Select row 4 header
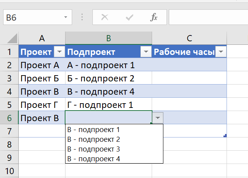This screenshot has height=178, width=248. coord(9,92)
